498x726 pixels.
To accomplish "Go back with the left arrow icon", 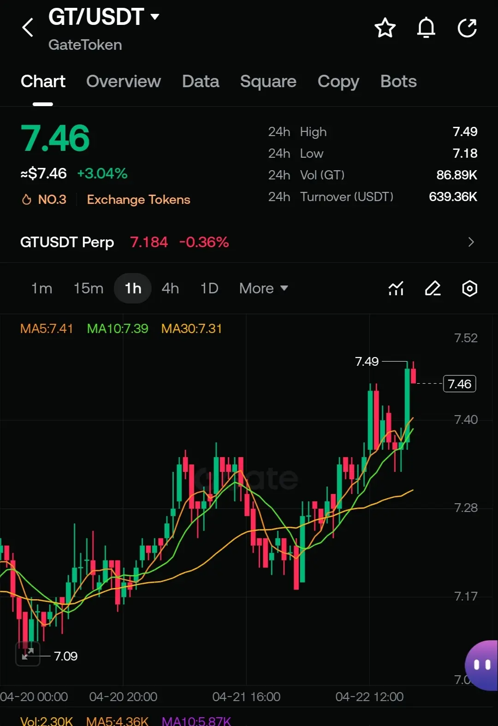I will 28,27.
